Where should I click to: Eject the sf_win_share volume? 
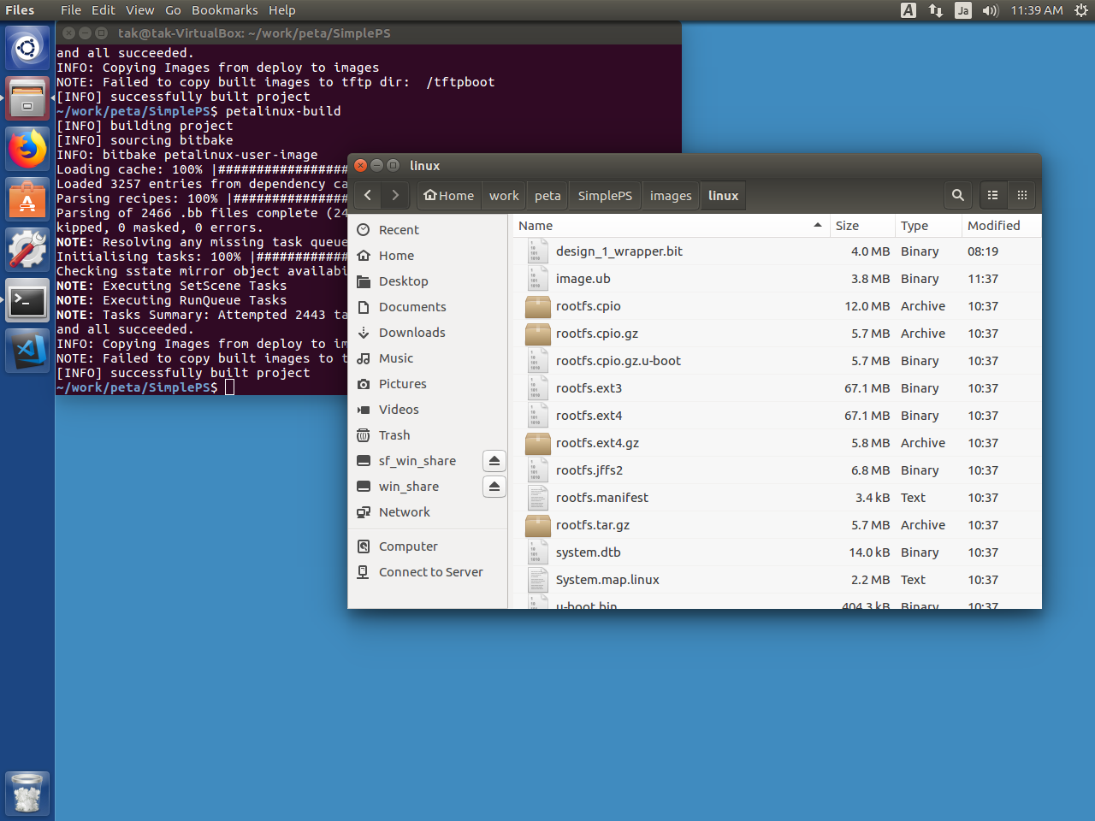[x=494, y=460]
